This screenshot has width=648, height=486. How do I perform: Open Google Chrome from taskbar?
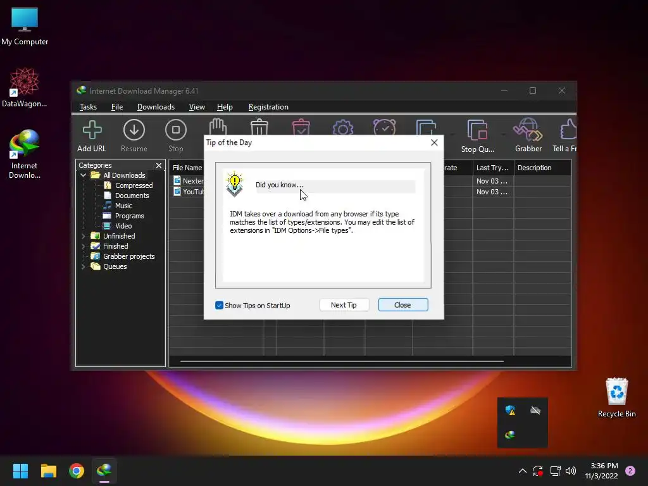tap(77, 471)
